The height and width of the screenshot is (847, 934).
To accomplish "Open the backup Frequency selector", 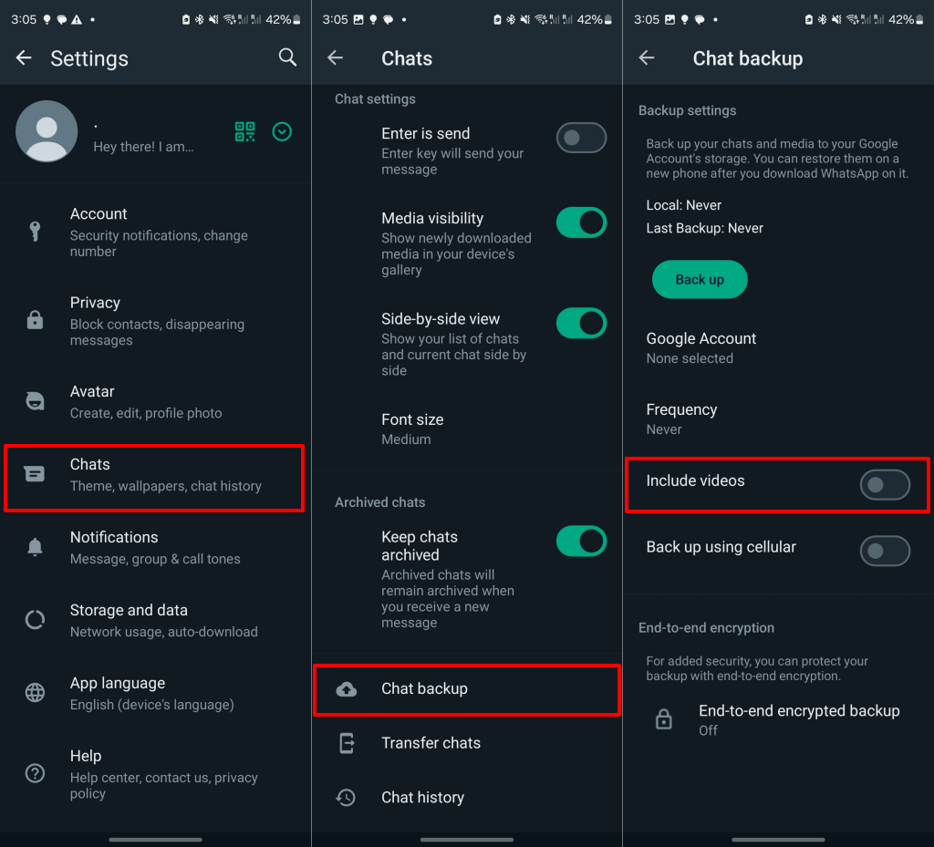I will [x=681, y=418].
